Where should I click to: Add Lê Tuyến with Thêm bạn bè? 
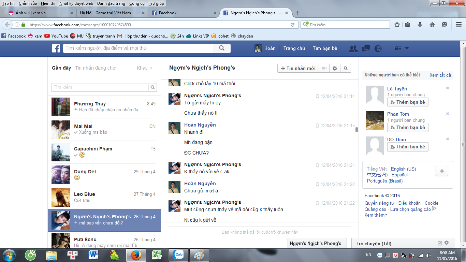click(x=408, y=102)
